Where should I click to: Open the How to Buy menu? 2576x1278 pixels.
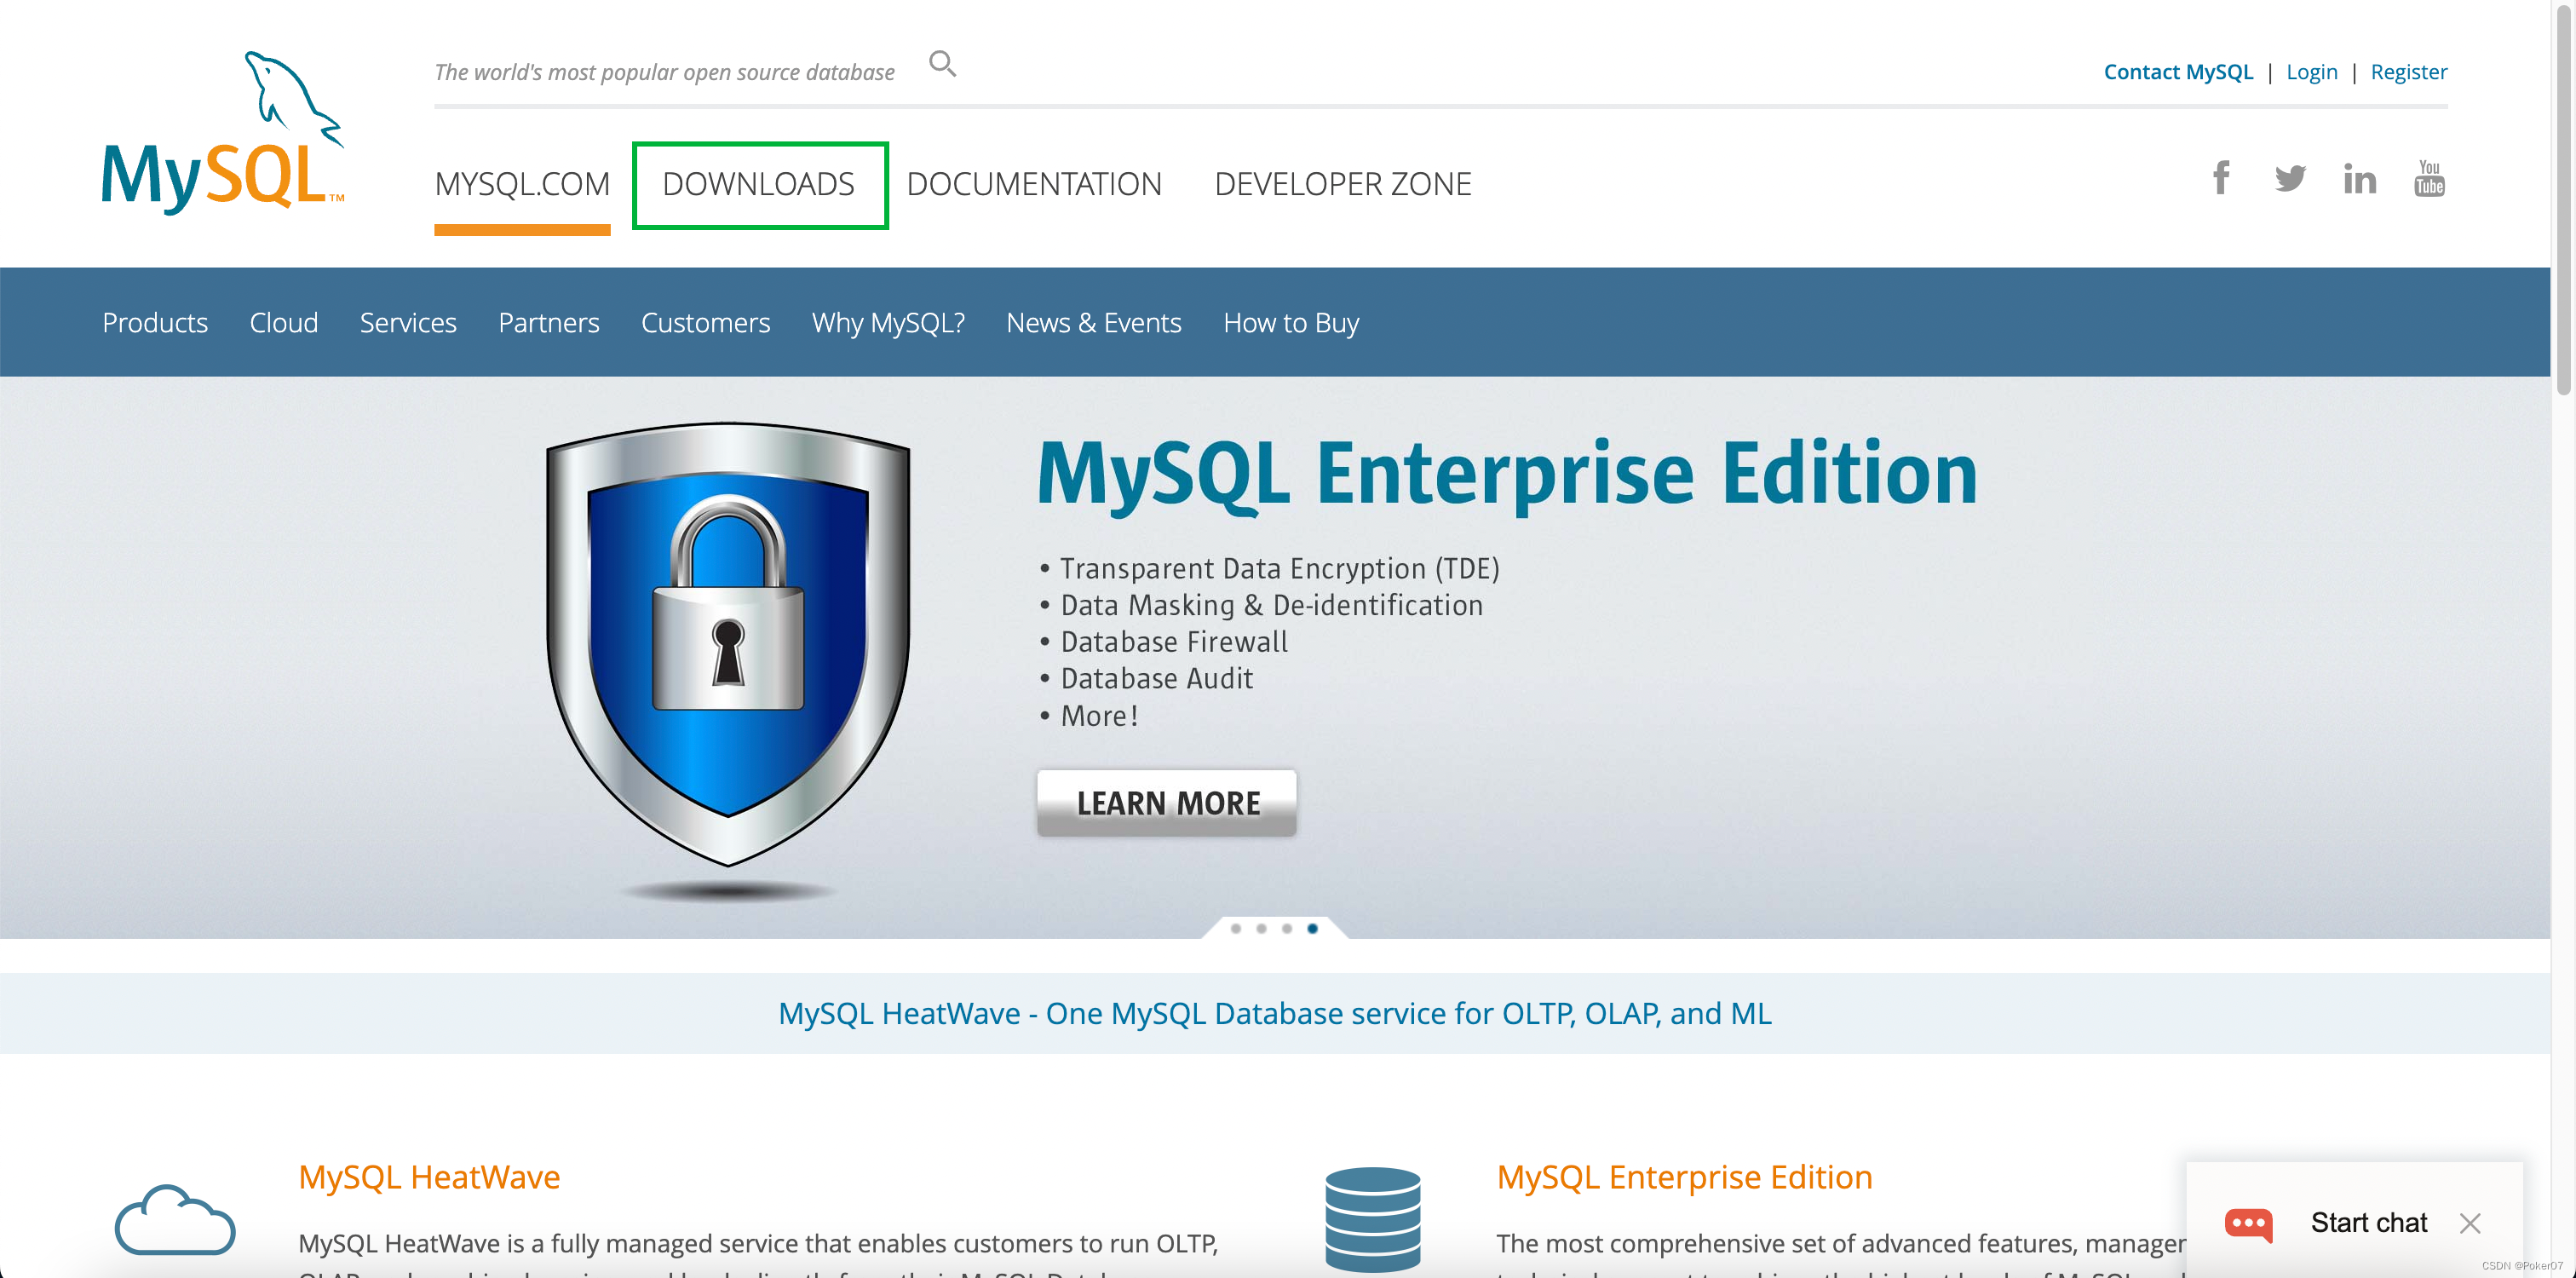[x=1291, y=322]
